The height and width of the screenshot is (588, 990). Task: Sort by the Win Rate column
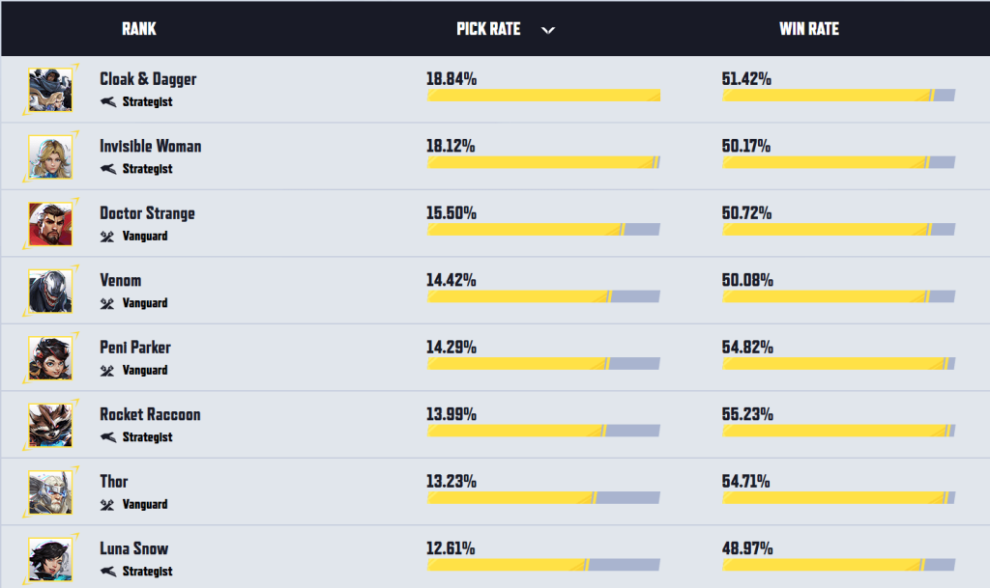(809, 29)
